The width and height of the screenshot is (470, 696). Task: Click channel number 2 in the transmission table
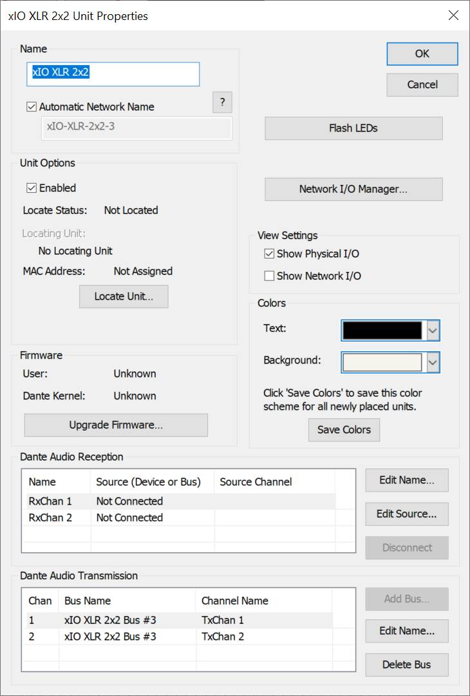click(x=32, y=637)
